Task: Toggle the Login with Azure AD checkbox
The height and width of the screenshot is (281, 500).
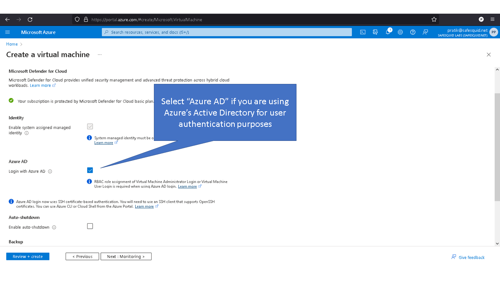Action: click(x=90, y=170)
